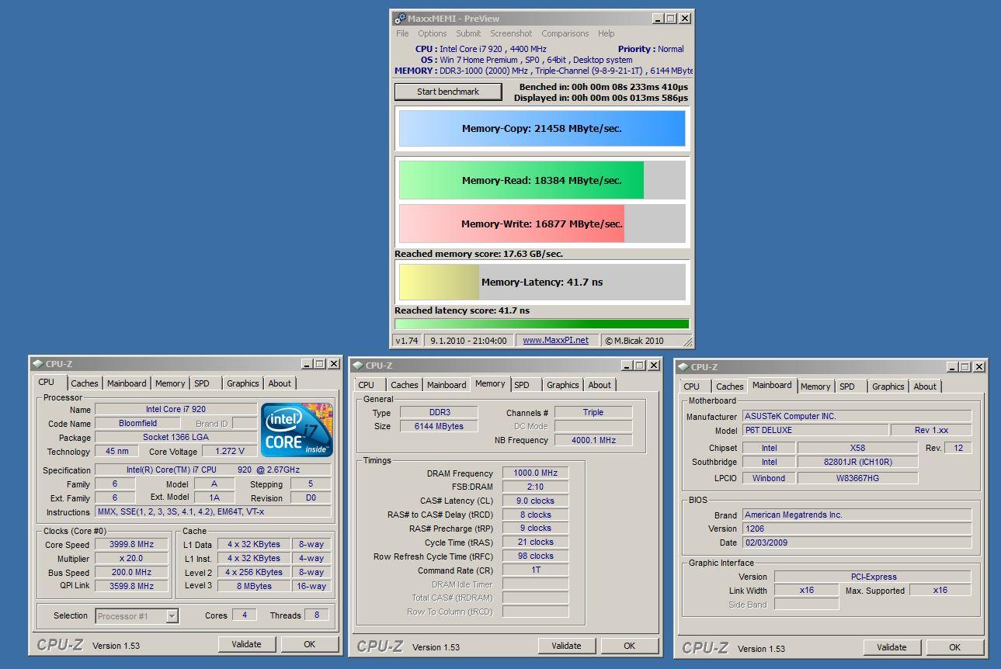
Task: Click the 'Reached memory score: 17.63 GB/sec.' text
Action: [x=479, y=254]
